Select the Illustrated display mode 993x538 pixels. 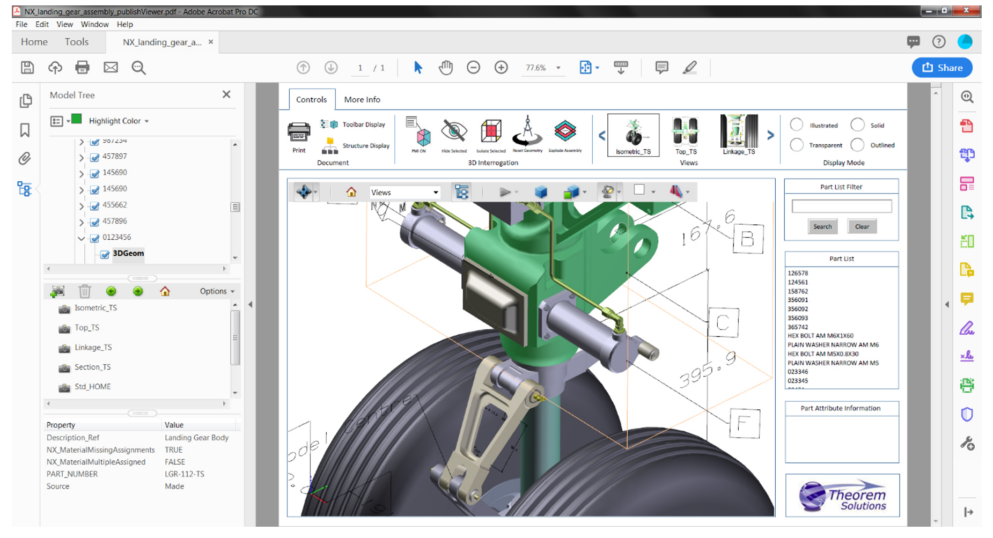tap(797, 125)
